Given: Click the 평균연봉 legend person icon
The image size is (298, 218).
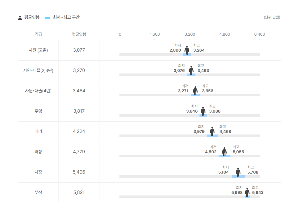Looking at the screenshot, I should tap(20, 18).
